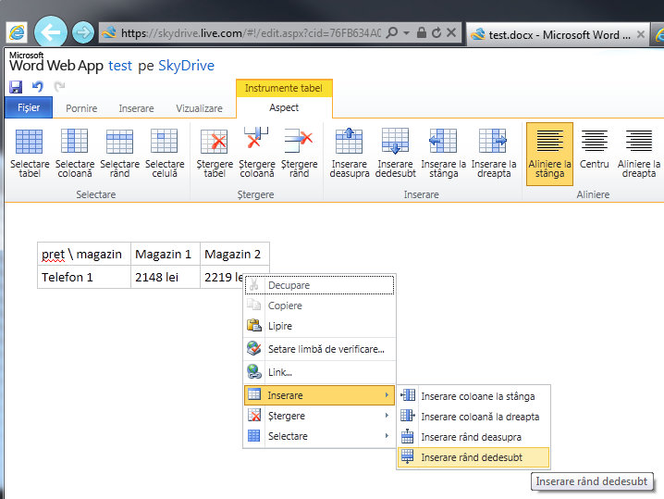664x499 pixels.
Task: Click the grayed Redo icon
Action: (59, 86)
